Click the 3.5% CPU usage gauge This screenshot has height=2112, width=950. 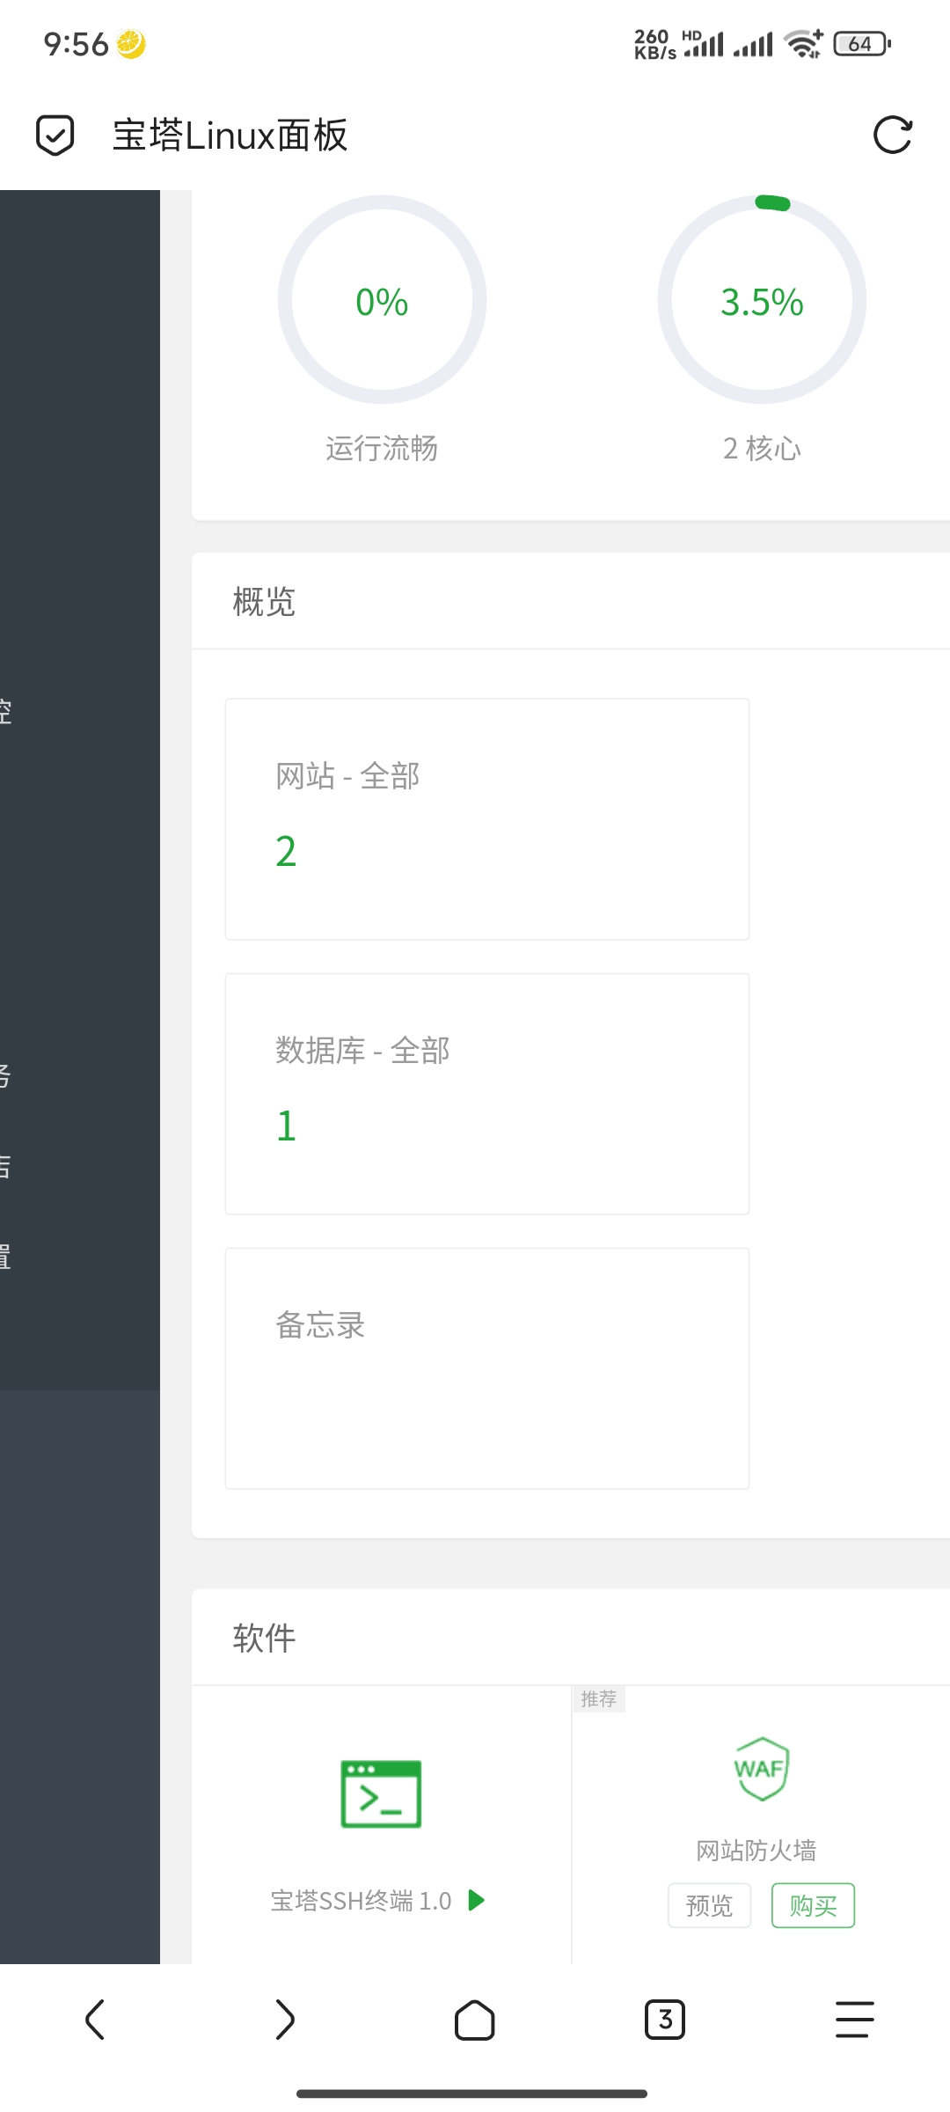(762, 300)
